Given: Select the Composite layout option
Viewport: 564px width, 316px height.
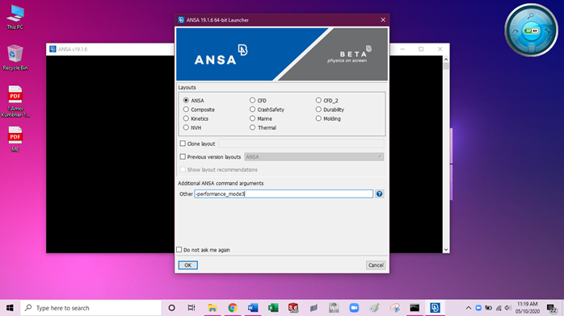Looking at the screenshot, I should point(186,110).
